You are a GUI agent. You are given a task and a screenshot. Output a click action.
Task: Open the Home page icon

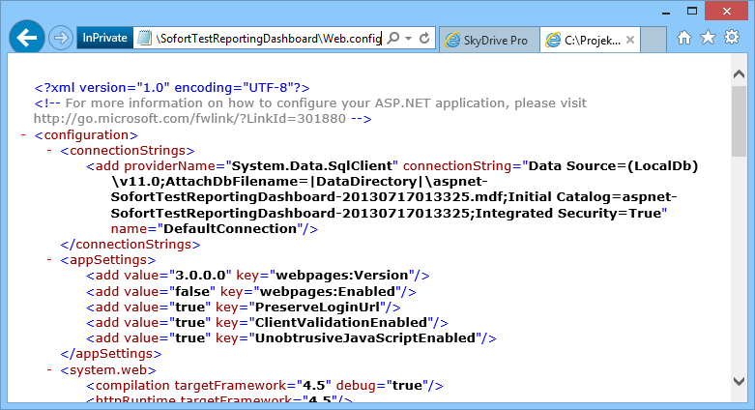[684, 39]
